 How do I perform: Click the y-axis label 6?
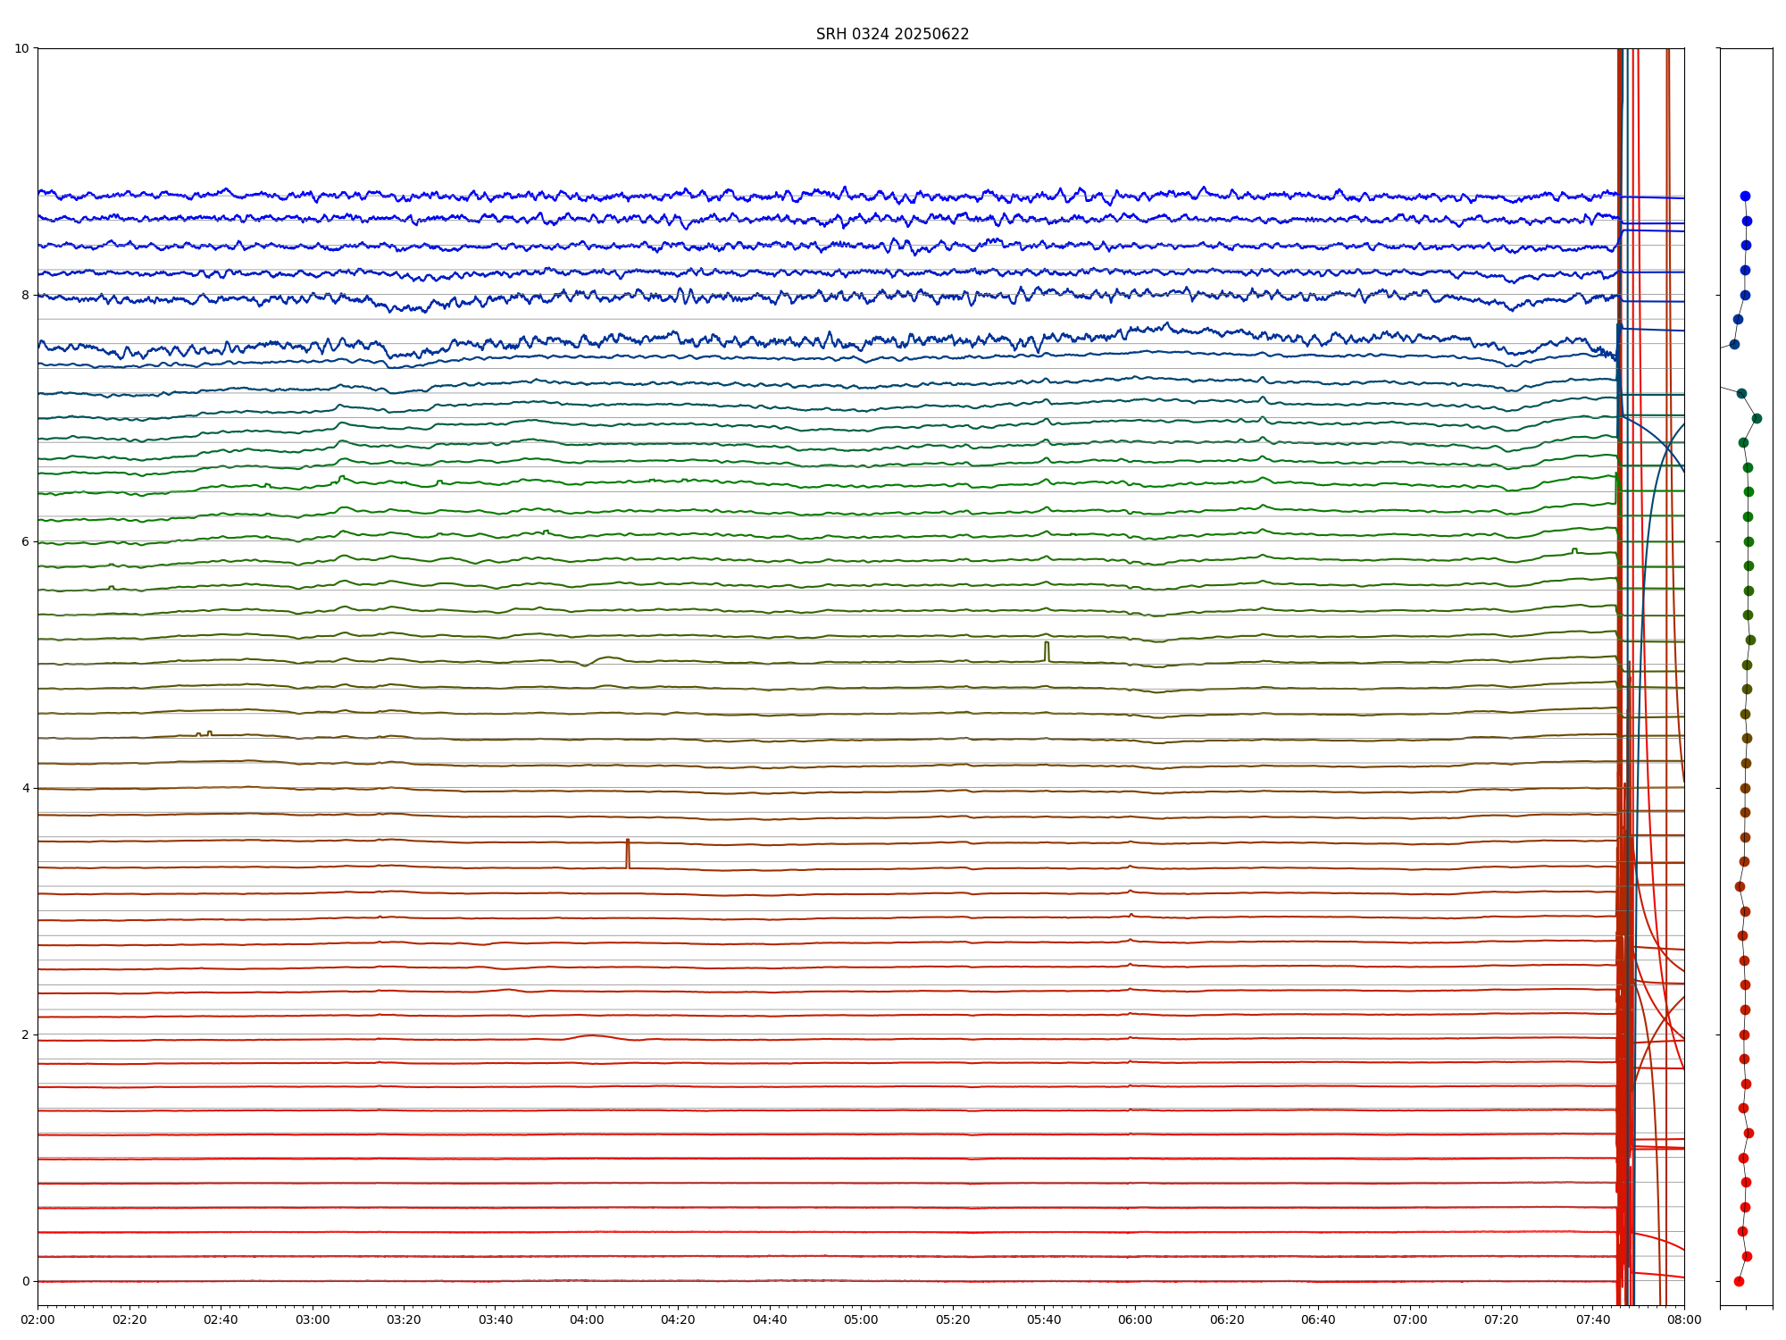[26, 541]
